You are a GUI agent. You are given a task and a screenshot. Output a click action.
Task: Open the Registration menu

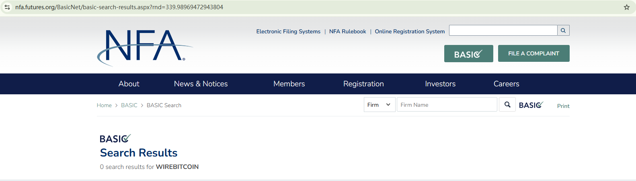363,84
